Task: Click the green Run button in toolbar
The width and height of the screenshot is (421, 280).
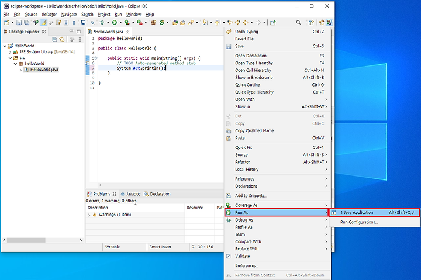Action: tap(115, 23)
